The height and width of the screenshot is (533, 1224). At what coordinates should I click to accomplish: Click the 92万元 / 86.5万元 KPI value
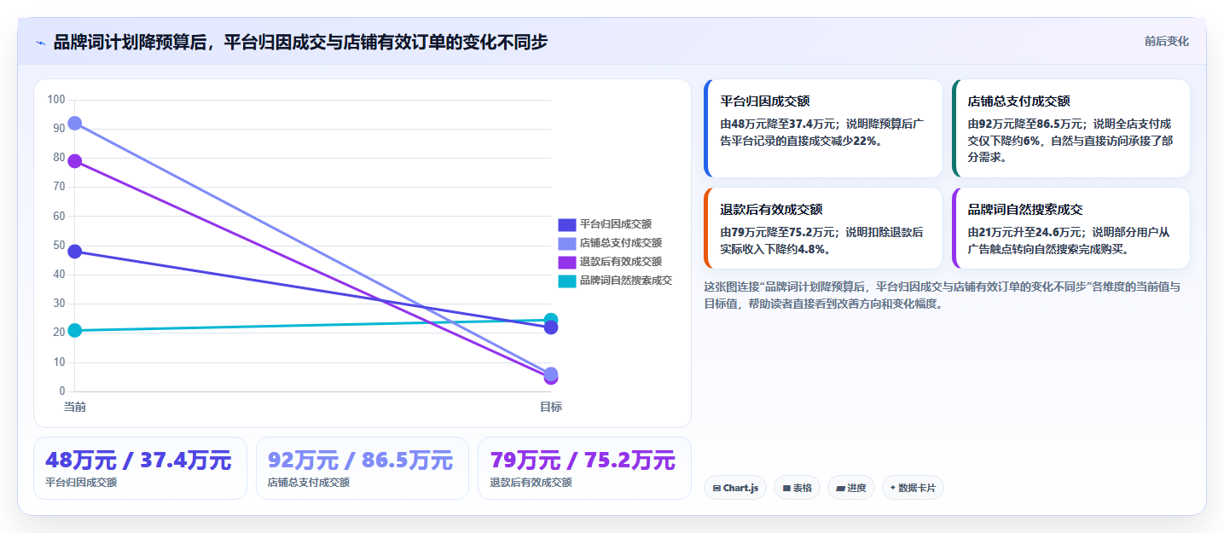[x=361, y=461]
